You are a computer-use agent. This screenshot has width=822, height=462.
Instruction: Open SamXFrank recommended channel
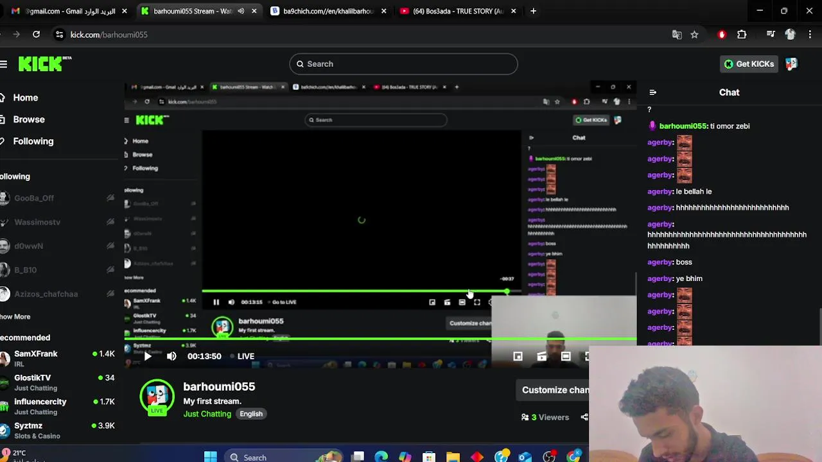point(58,358)
